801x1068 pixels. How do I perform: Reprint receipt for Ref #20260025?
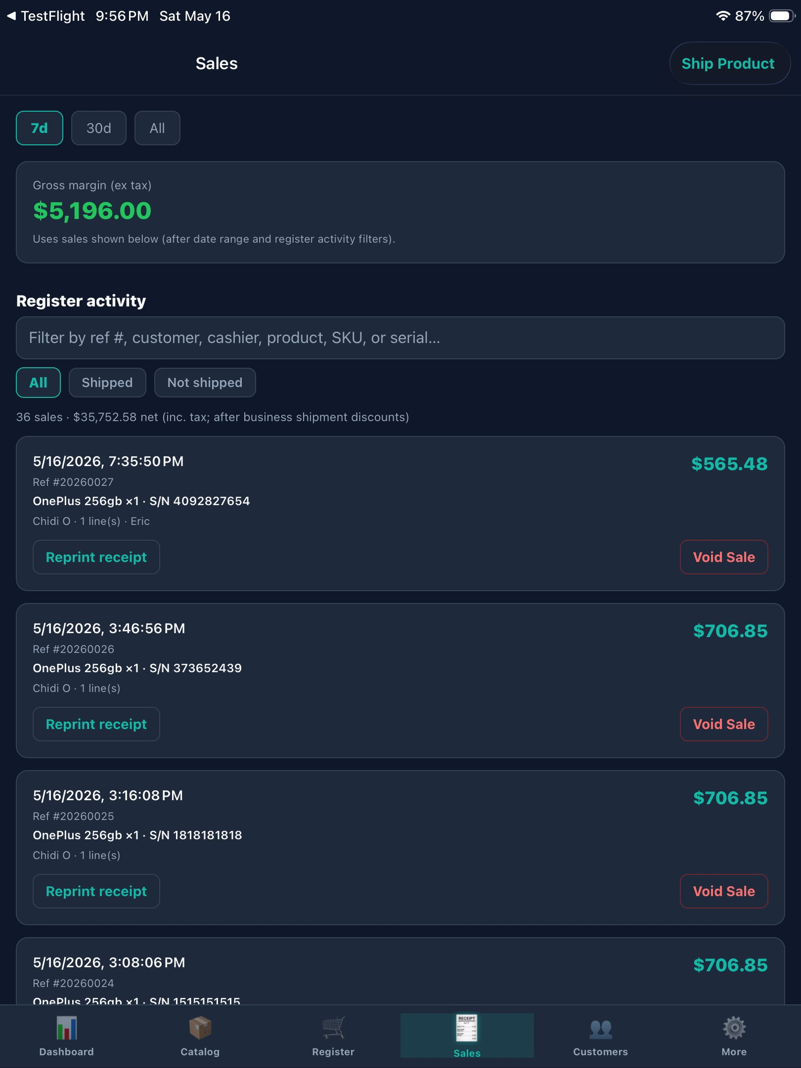pyautogui.click(x=96, y=891)
